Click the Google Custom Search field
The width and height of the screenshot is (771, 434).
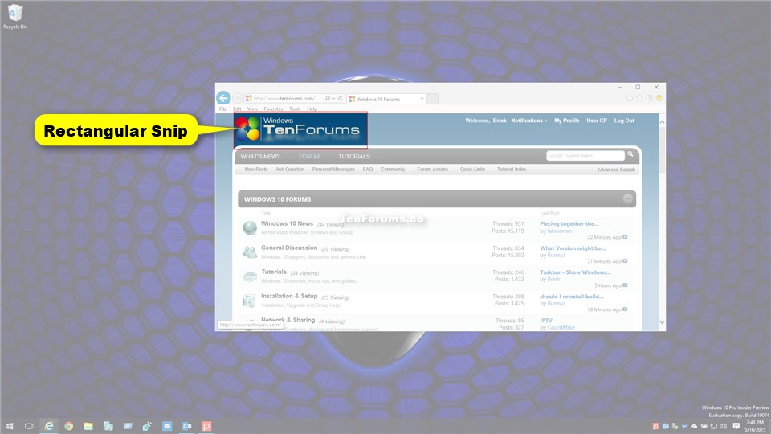coord(585,155)
